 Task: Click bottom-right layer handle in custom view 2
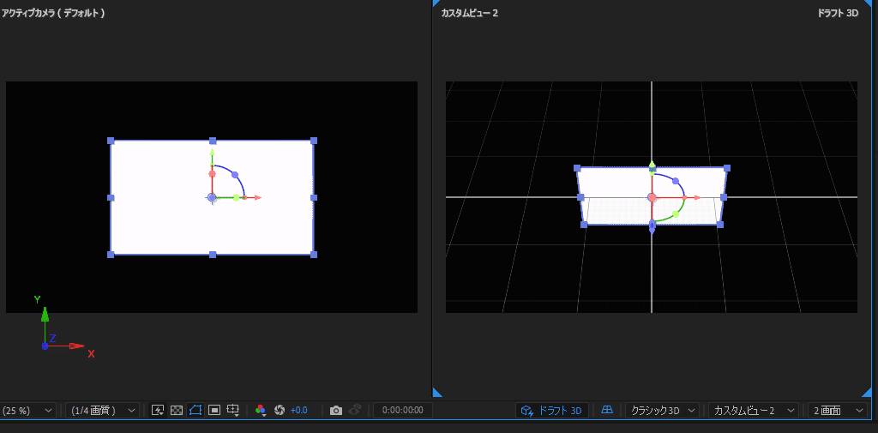point(720,225)
